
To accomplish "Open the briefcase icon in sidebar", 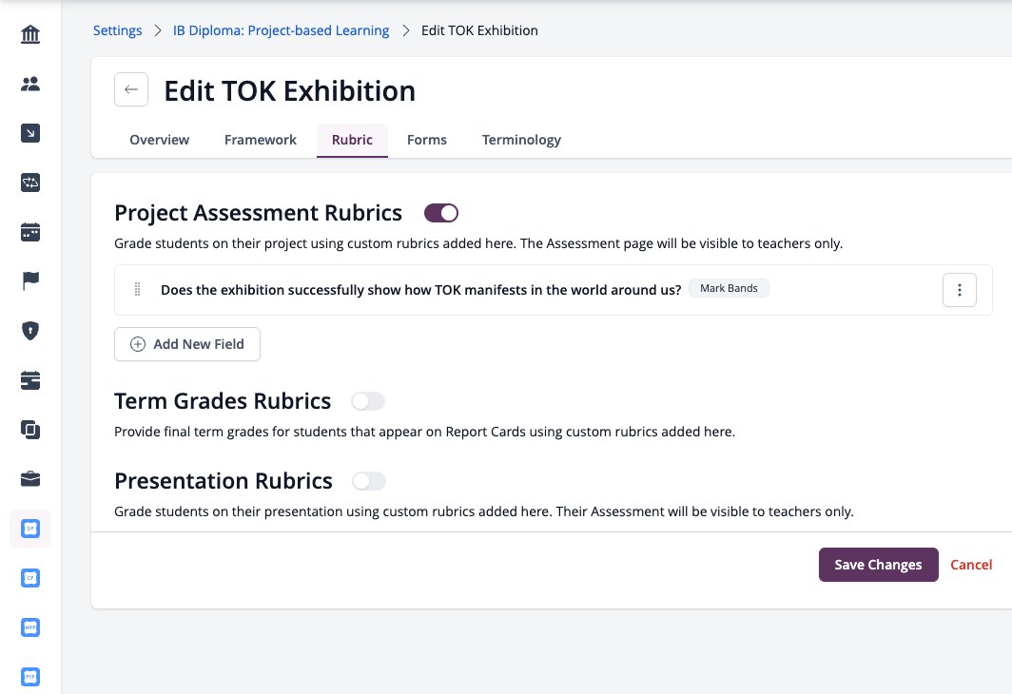I will (30, 479).
